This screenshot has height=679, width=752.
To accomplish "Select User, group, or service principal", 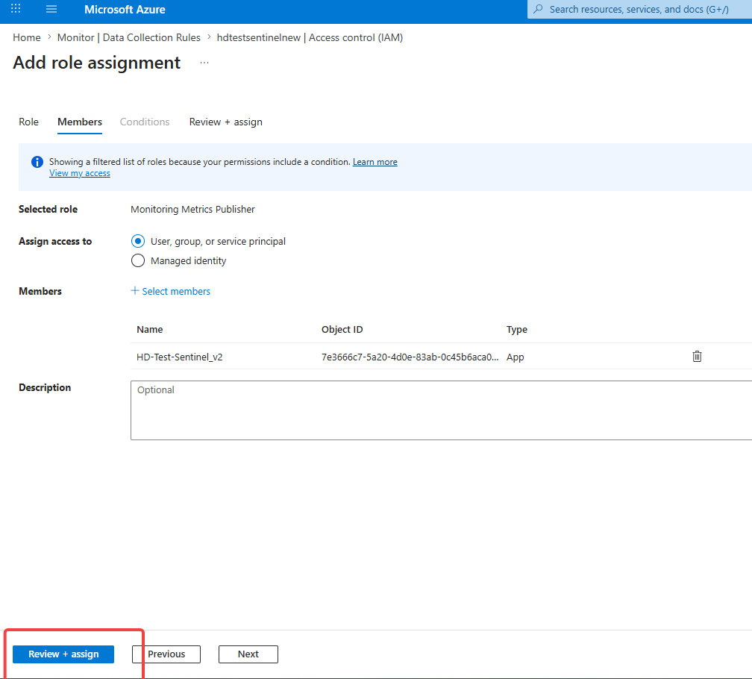I will (x=137, y=241).
